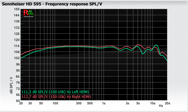Click the chart title 'Sennheiser HD 595 - Frequency response SPL/V'
The height and width of the screenshot is (112, 188).
tap(52, 4)
